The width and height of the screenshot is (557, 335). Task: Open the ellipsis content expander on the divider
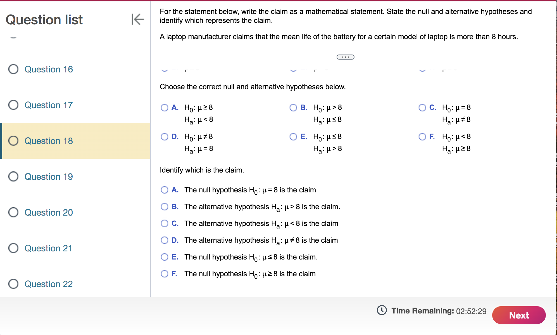(345, 57)
